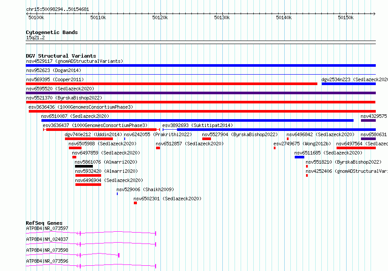
Task: Open the nsv6512857 (Sedlazeck2020) label
Action: click(x=190, y=144)
